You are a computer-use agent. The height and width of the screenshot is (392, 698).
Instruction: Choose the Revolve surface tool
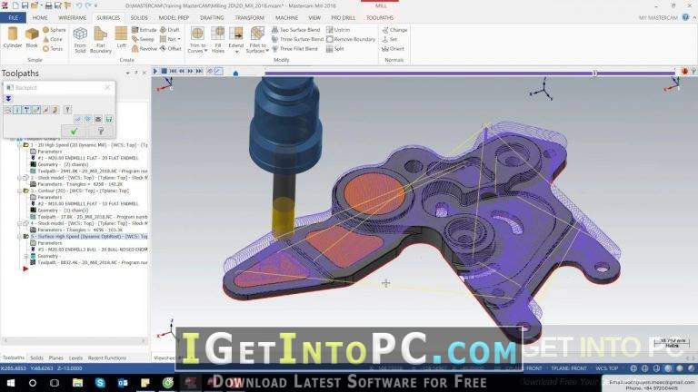[x=145, y=48]
